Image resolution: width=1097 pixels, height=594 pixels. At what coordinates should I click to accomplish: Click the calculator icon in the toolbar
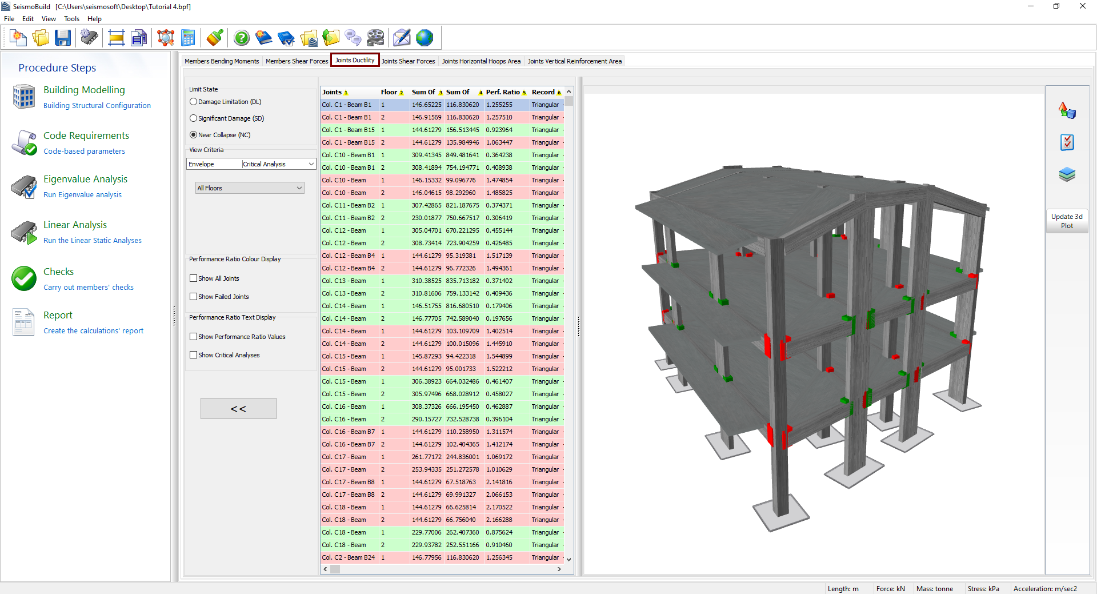(x=188, y=38)
